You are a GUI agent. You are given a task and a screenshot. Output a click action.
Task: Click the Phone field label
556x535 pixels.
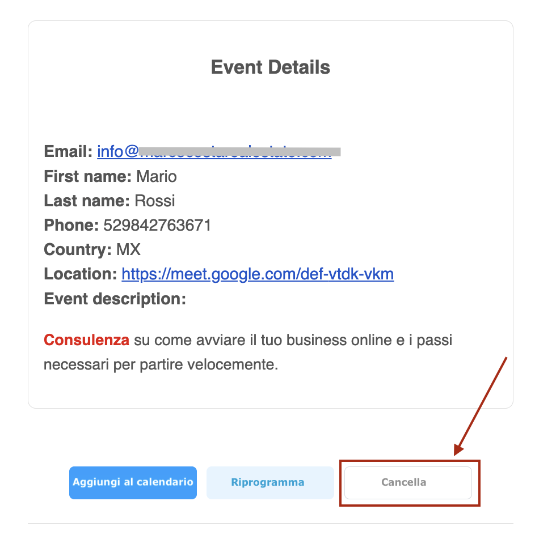(x=71, y=226)
